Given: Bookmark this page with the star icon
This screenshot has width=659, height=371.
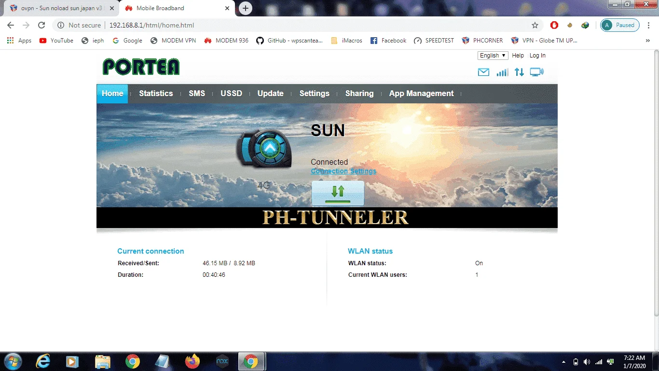Looking at the screenshot, I should [x=535, y=25].
